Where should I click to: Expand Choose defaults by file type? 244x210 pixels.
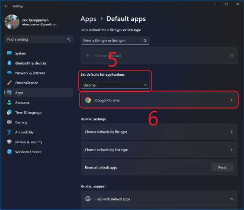tap(159, 132)
